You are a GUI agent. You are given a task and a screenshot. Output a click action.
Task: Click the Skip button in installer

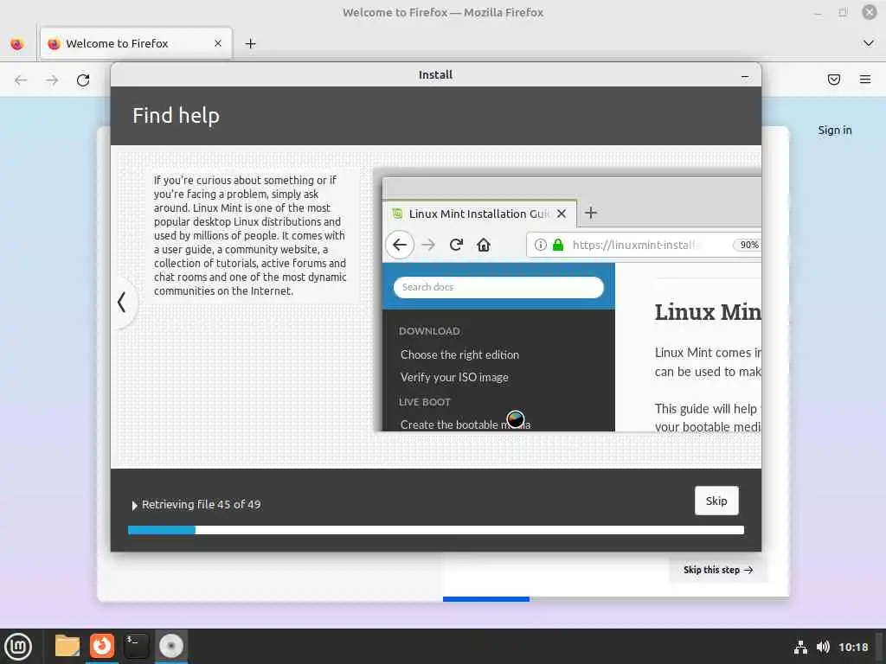pos(716,501)
